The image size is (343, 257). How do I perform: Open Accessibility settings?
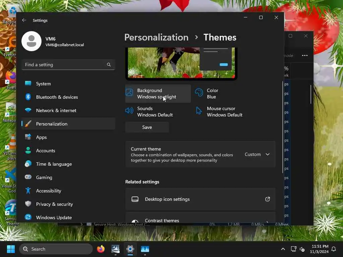pyautogui.click(x=68, y=191)
